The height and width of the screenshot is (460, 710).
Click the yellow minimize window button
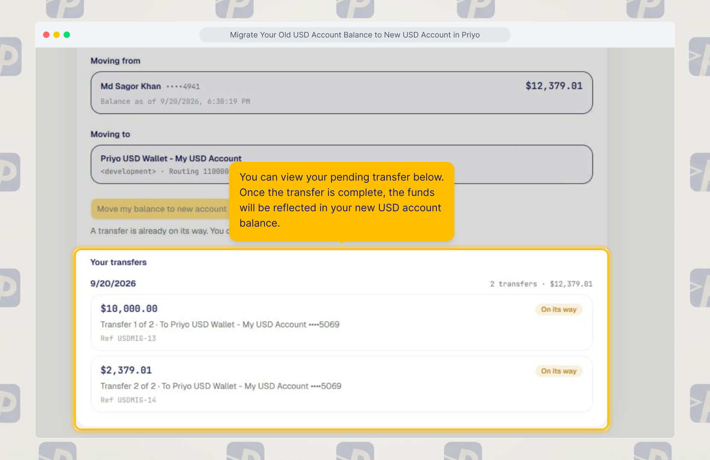(57, 34)
